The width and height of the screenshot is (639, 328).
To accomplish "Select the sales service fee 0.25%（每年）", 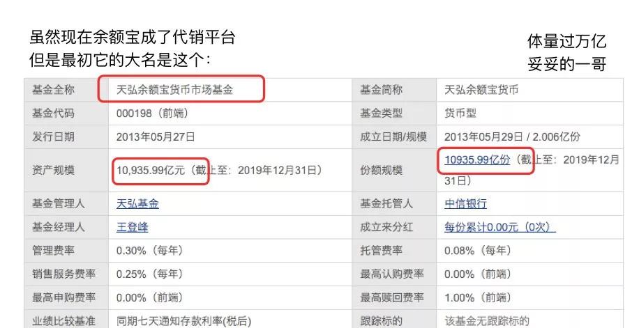I will tap(150, 274).
